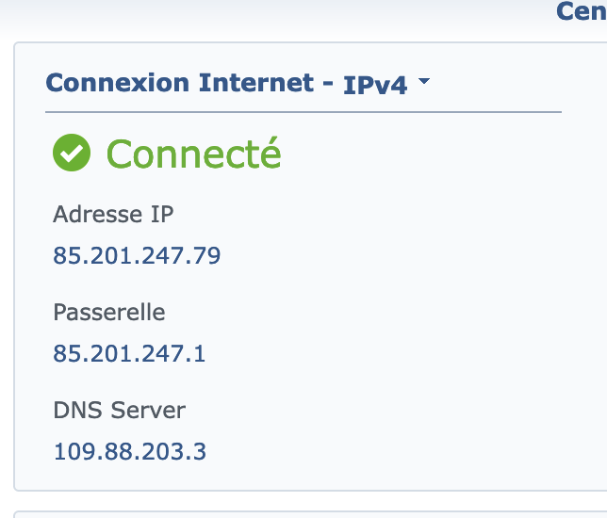Open the IPv4 dropdown arrow

[424, 81]
